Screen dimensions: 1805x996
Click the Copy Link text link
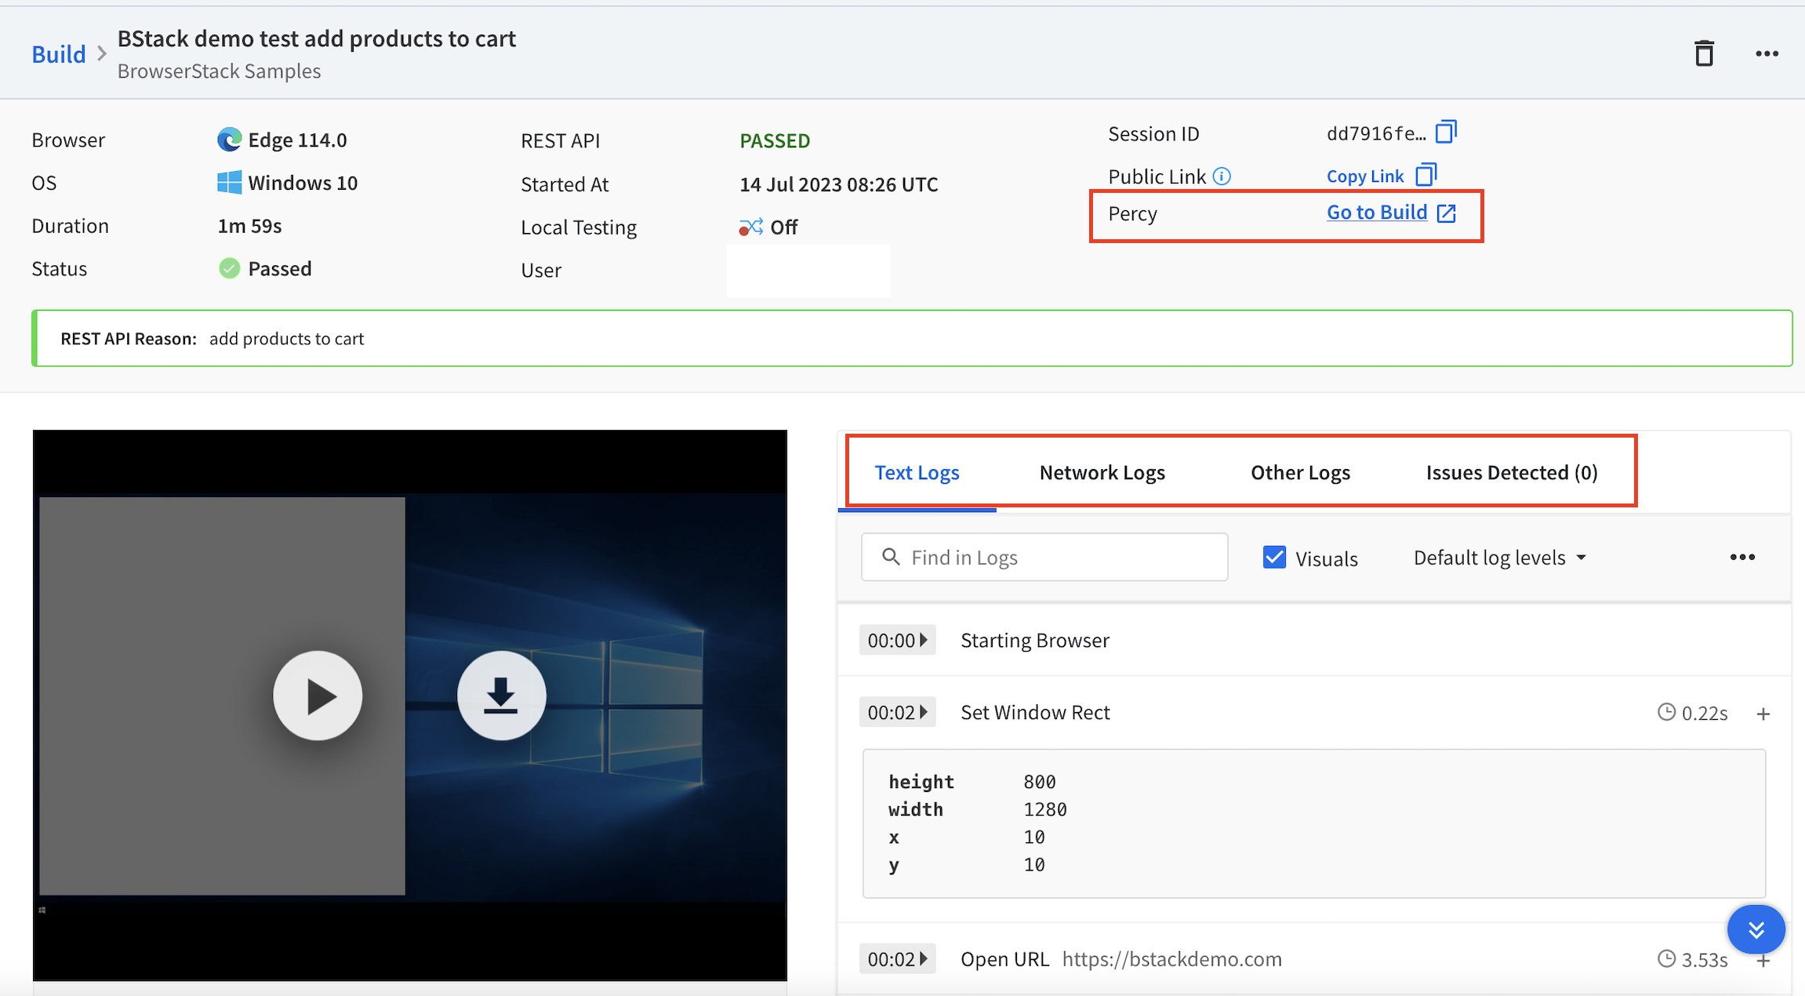1364,176
